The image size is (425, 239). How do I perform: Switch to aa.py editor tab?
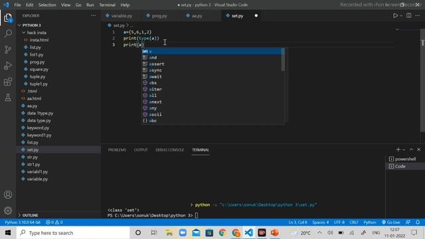click(197, 16)
